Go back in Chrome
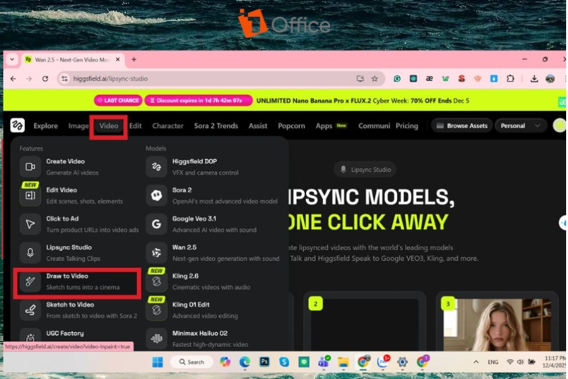This screenshot has width=568, height=379. (x=13, y=78)
